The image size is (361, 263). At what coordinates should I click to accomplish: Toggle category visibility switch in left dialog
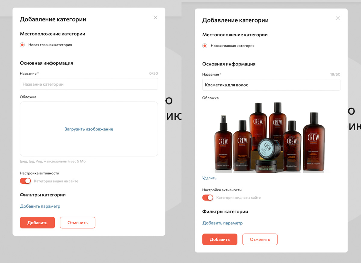tap(26, 181)
